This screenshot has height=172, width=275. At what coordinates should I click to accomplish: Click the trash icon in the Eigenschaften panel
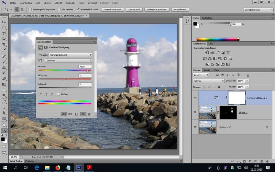(89, 114)
